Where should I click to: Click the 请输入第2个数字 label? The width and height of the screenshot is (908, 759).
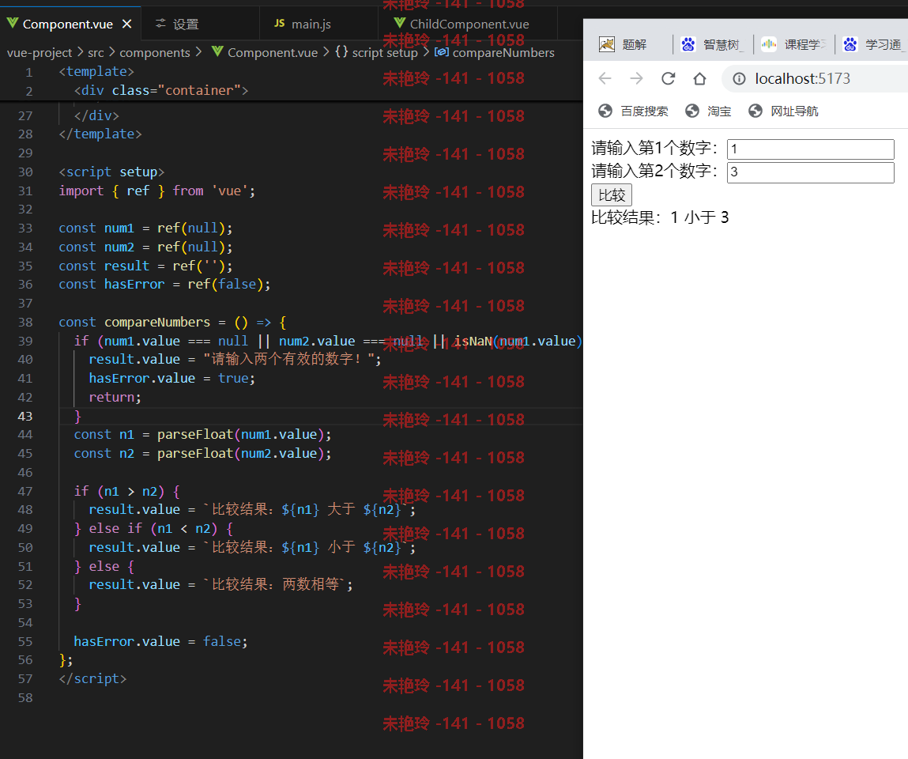coord(655,172)
